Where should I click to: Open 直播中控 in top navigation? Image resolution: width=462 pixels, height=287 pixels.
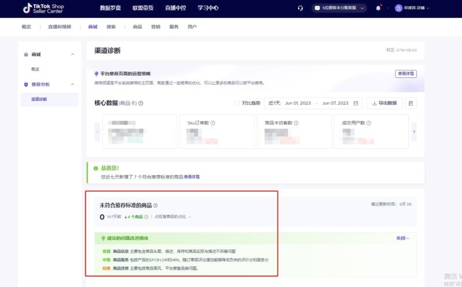tap(176, 8)
